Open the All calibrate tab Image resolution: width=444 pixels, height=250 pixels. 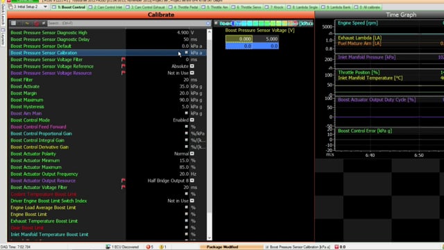[367, 7]
